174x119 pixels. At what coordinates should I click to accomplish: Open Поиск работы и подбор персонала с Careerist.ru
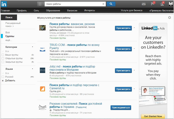click(x=74, y=87)
